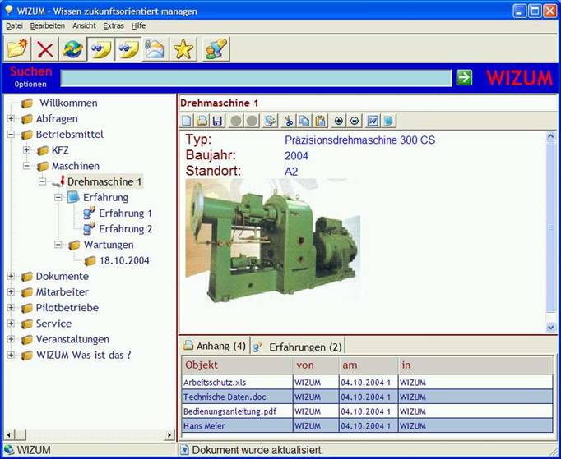561x459 pixels.
Task: Collapse the Wartungen tree node
Action: click(58, 245)
